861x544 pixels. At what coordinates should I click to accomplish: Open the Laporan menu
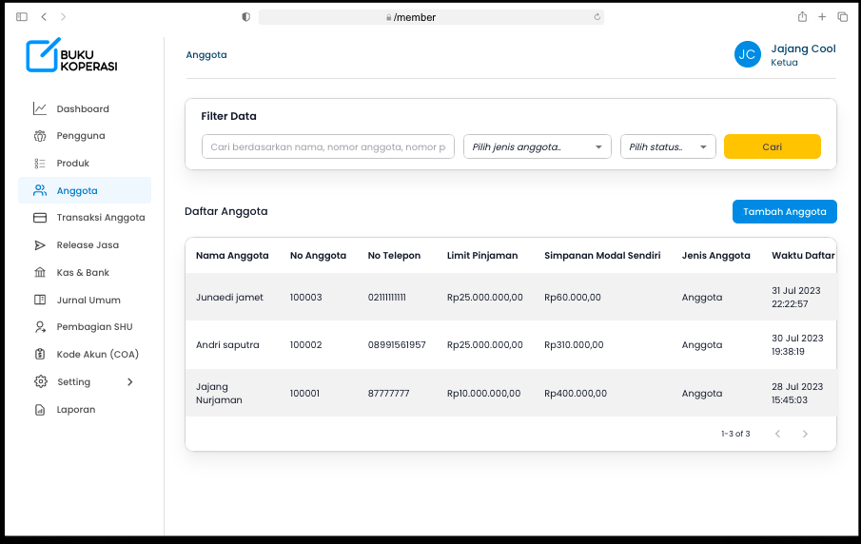point(85,410)
